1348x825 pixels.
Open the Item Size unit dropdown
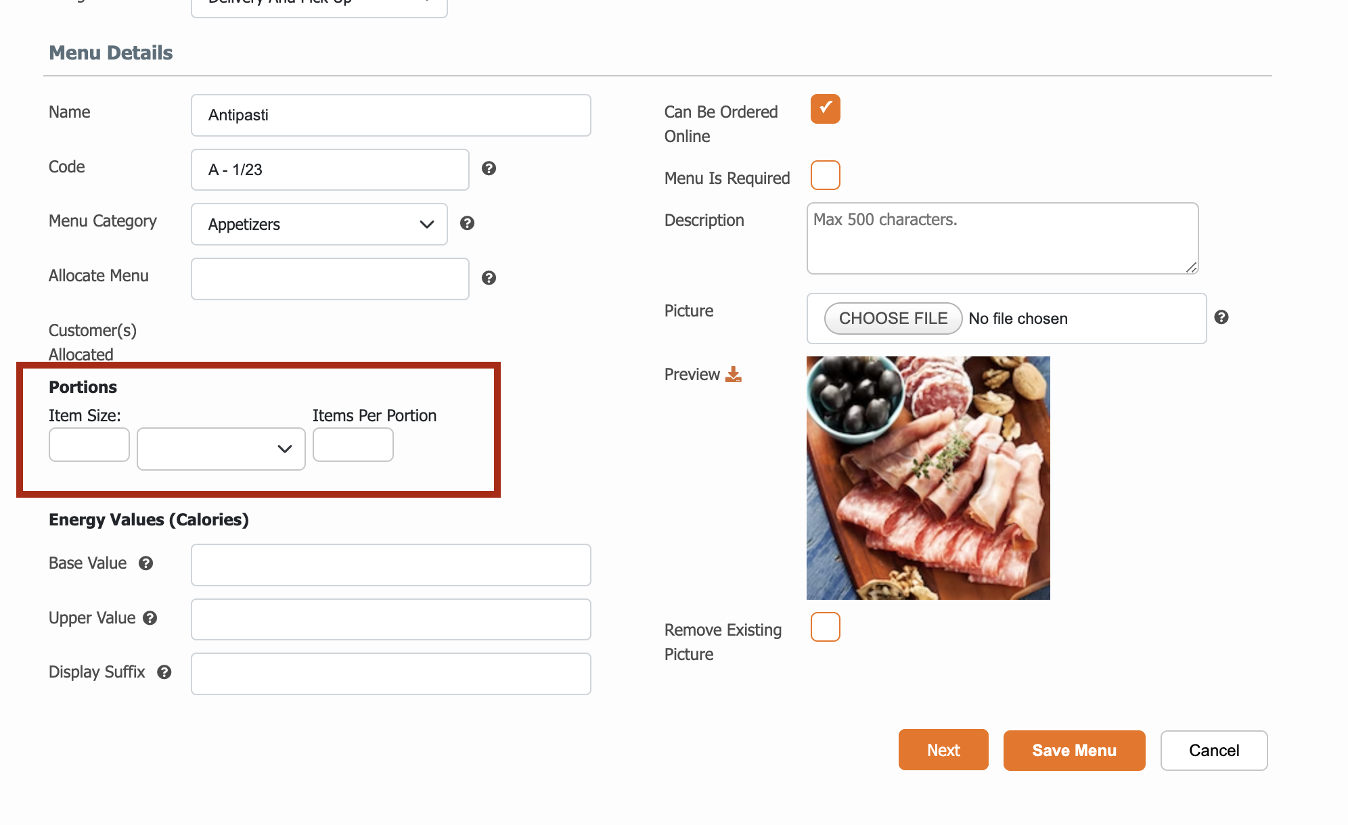(221, 448)
